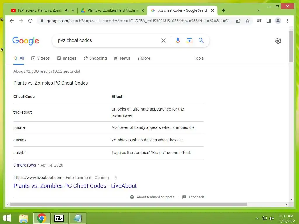The image size is (299, 224).
Task: Select the All results filter
Action: [19, 58]
